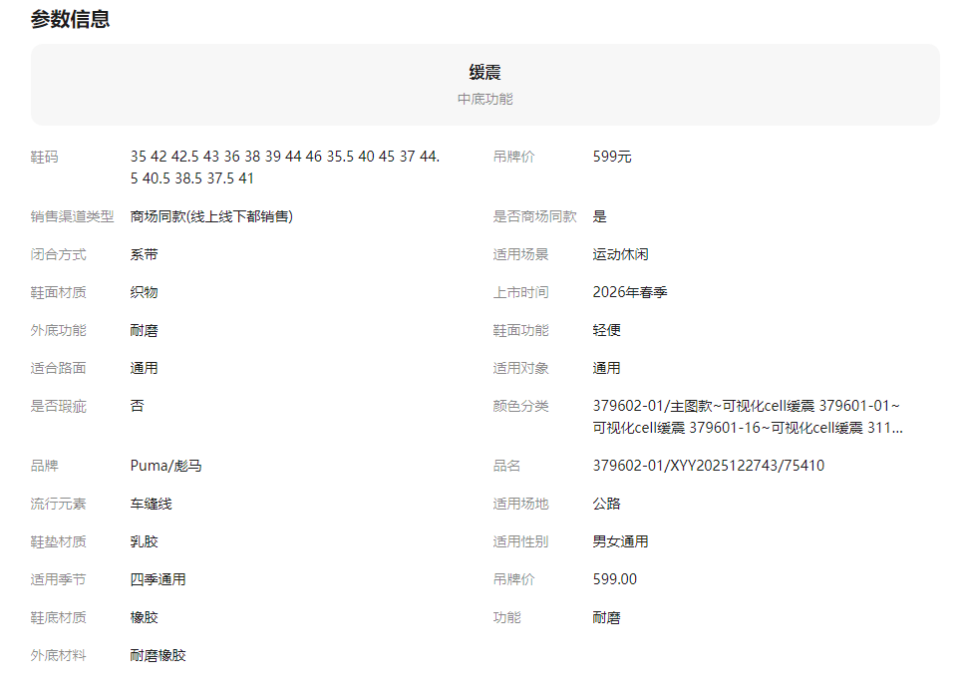Select the 运动休闲 applicable scene value
Image resolution: width=964 pixels, height=694 pixels.
[x=620, y=254]
